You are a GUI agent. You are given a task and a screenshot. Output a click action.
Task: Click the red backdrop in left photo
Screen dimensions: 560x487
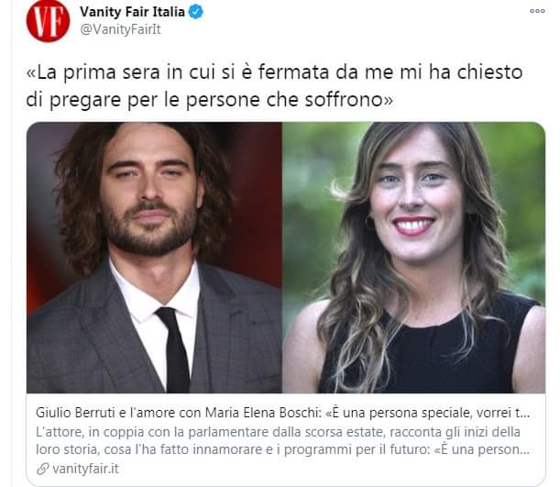[x=256, y=200]
